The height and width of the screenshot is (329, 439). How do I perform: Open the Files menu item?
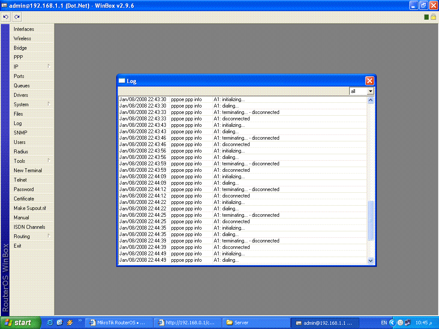[32, 114]
